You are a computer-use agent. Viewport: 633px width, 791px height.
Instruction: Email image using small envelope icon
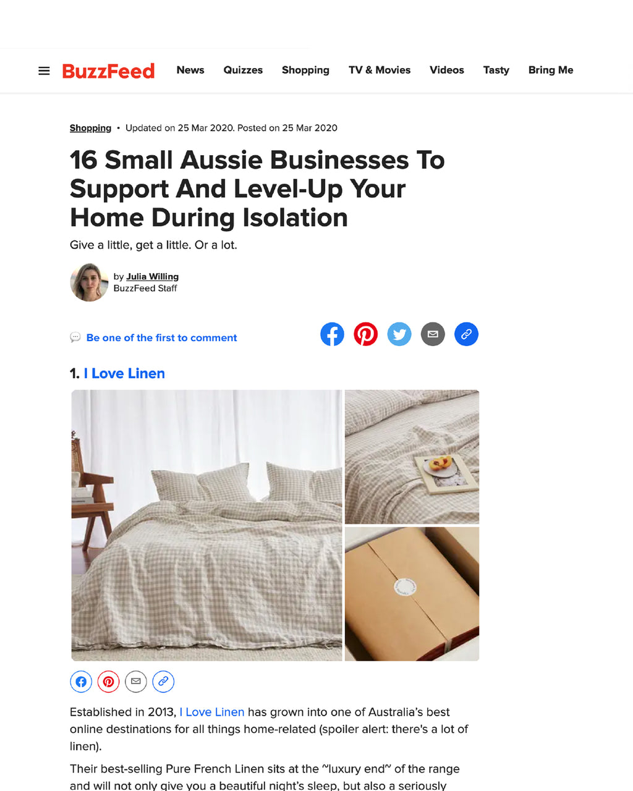coord(136,682)
